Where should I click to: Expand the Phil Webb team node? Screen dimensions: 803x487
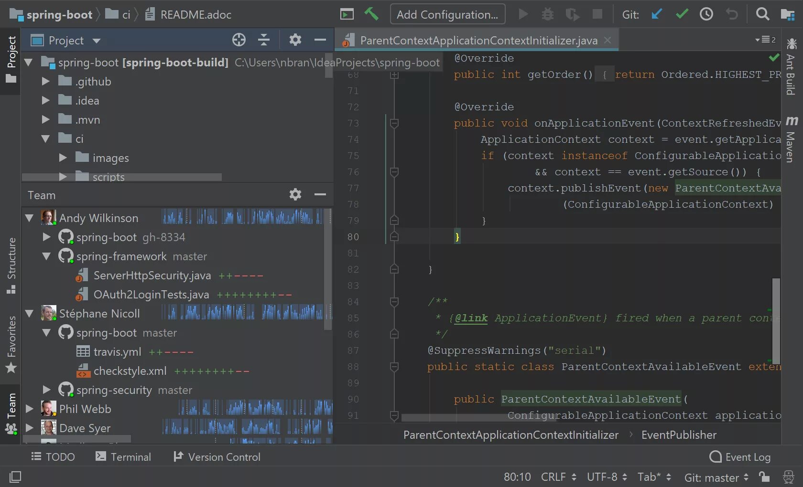click(29, 409)
